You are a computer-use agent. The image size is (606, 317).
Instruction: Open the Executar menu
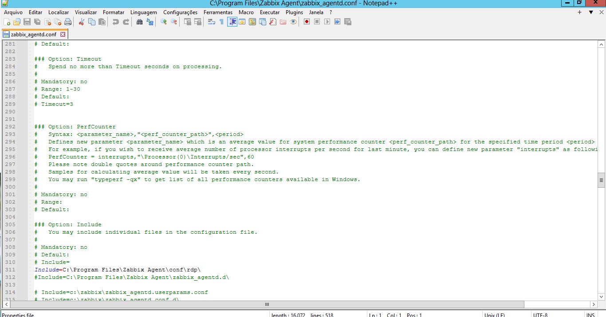(270, 12)
